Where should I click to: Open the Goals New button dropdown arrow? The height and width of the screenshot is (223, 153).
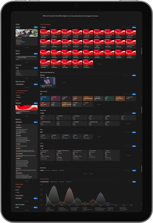(135, 146)
